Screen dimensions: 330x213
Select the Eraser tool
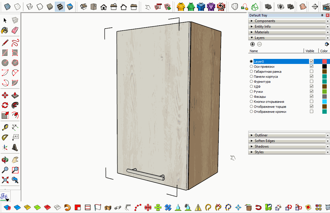click(15, 30)
